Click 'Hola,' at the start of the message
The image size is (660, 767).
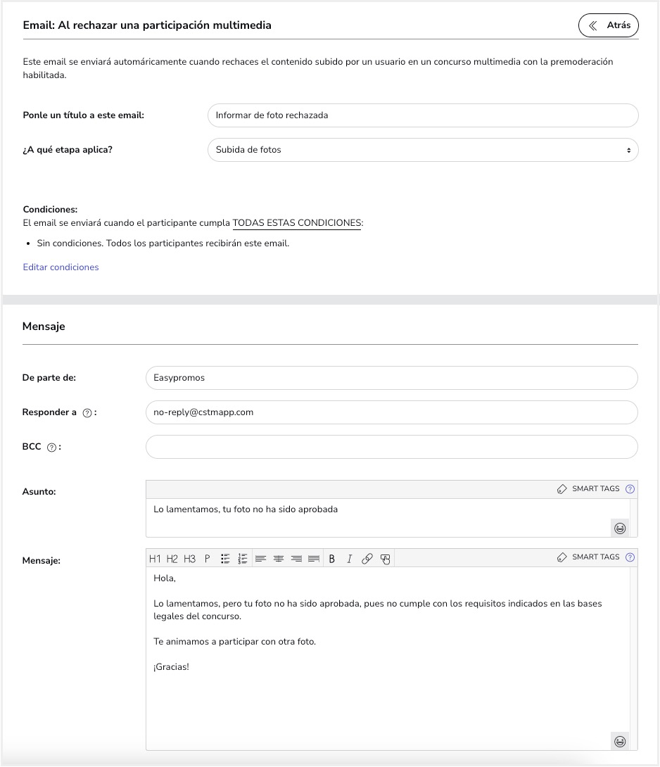(165, 578)
